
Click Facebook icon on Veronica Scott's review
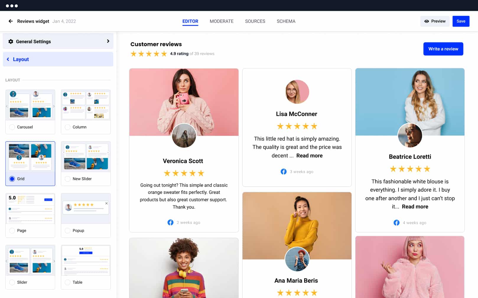tap(170, 222)
